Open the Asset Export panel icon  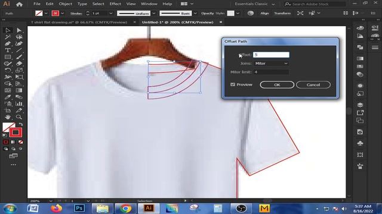(360, 112)
